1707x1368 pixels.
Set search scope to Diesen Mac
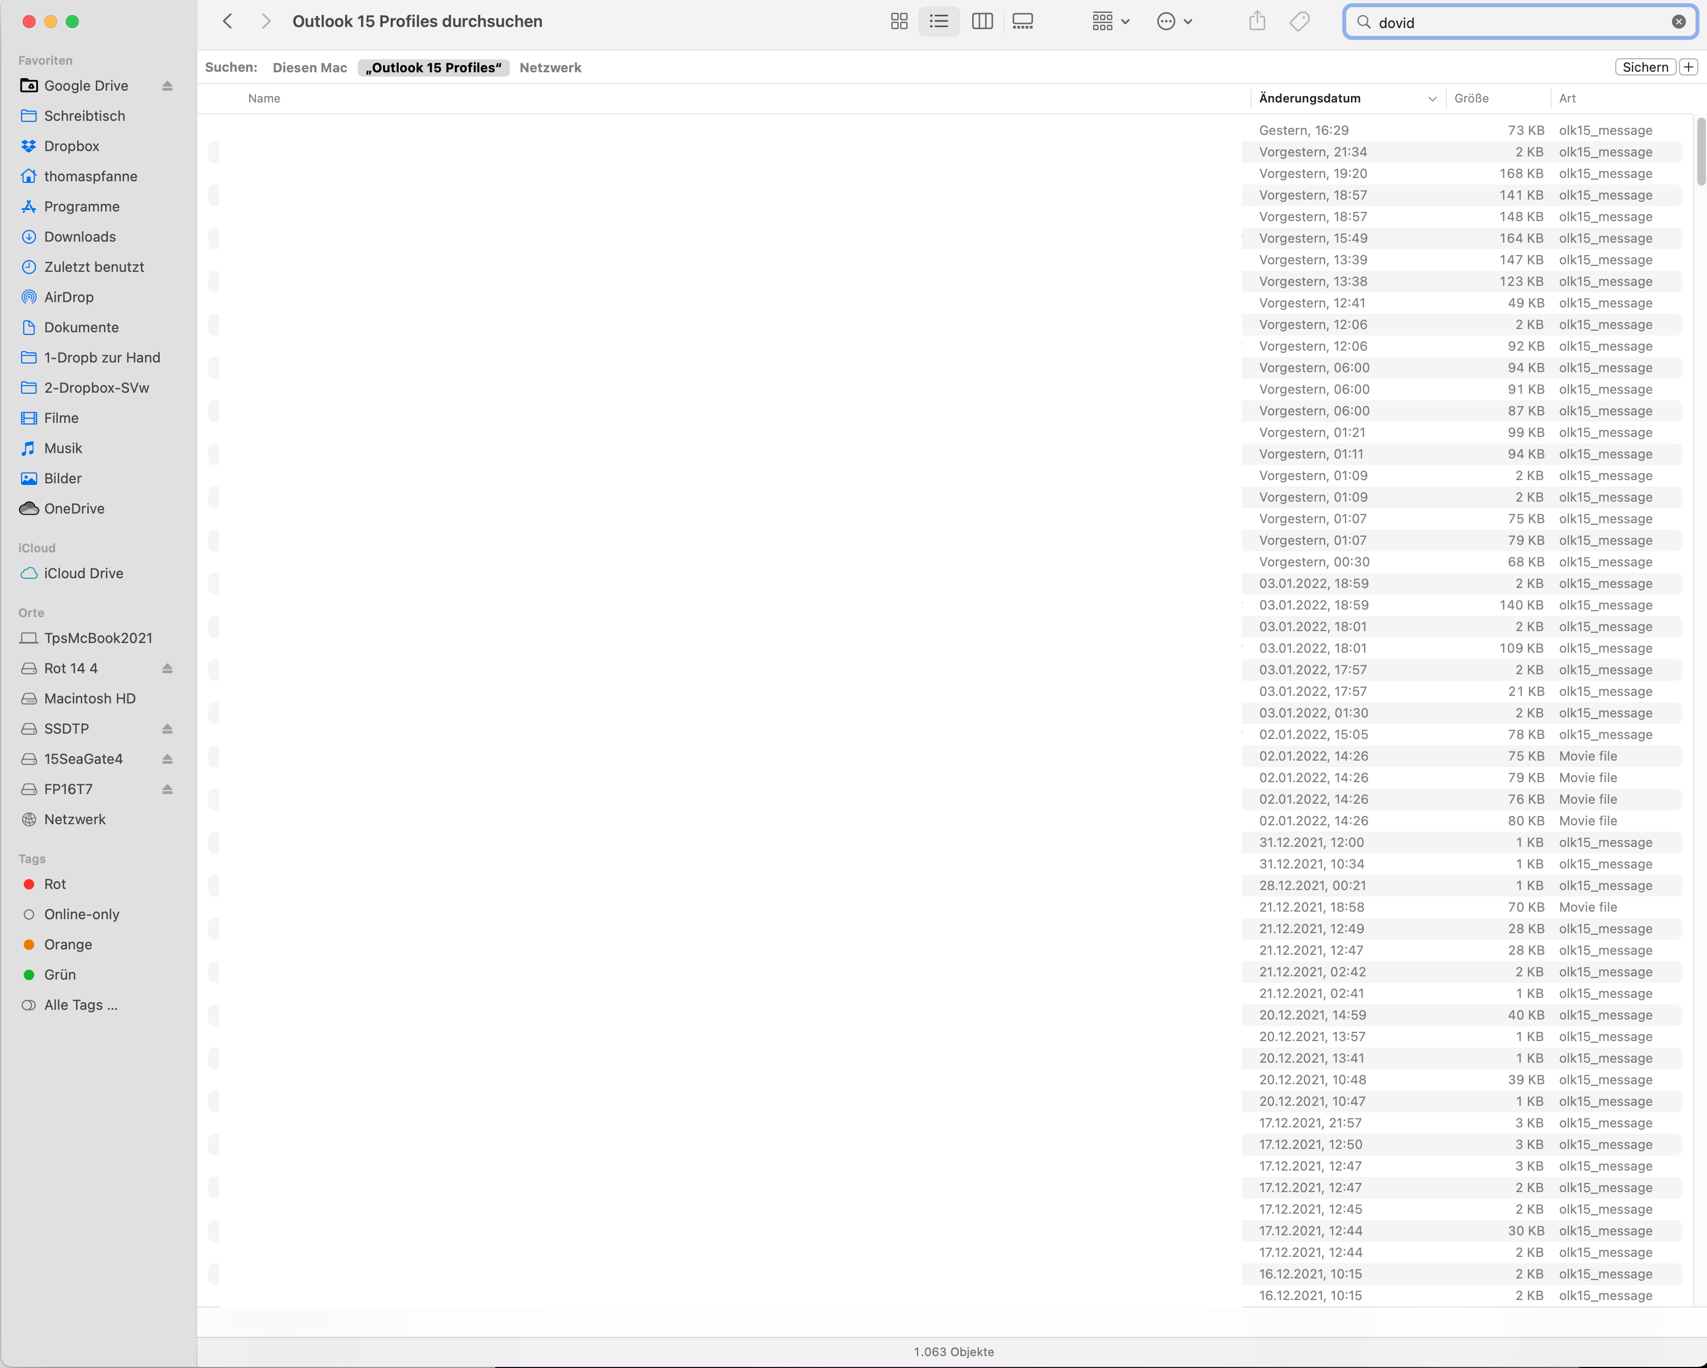(310, 68)
